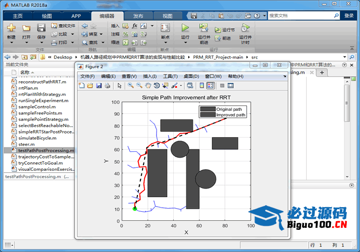This screenshot has height=252, width=360.
Task: Click the Edit Plot arrow pointer tool
Action: (119, 86)
